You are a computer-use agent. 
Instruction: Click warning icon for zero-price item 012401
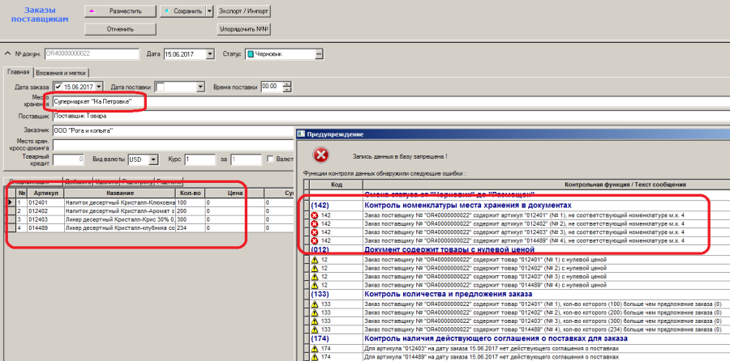point(314,260)
